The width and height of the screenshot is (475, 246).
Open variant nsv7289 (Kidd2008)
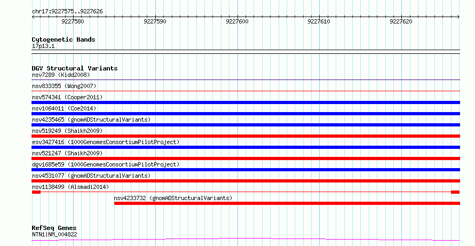click(x=61, y=75)
